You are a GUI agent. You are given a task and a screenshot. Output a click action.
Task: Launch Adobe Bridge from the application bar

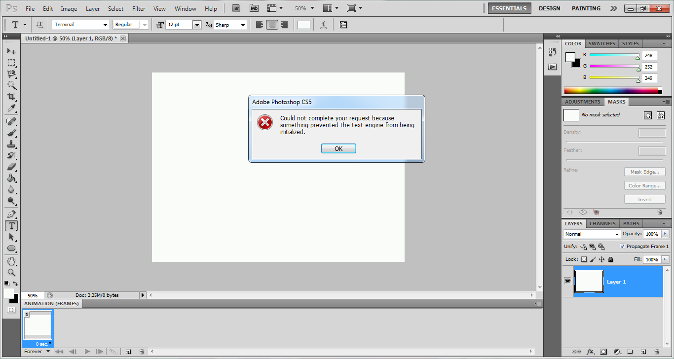tap(236, 8)
